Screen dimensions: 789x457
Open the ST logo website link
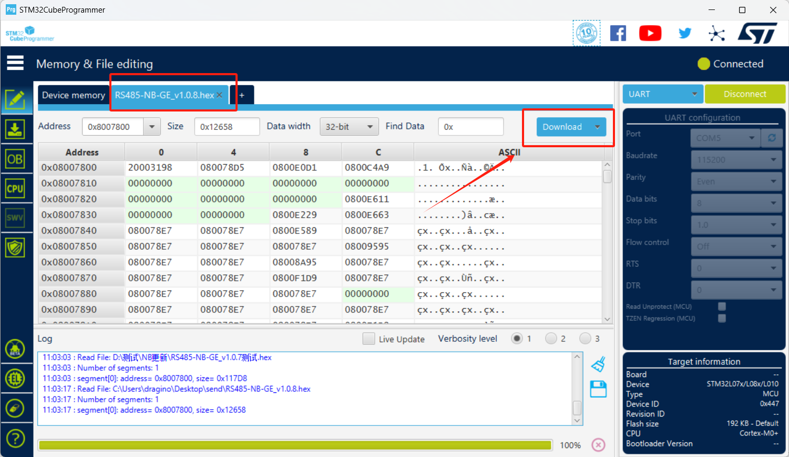(x=757, y=33)
